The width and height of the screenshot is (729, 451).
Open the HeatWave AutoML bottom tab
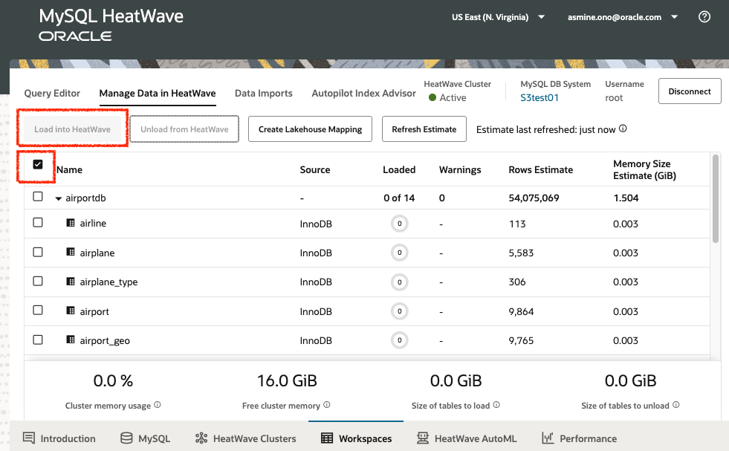click(467, 438)
